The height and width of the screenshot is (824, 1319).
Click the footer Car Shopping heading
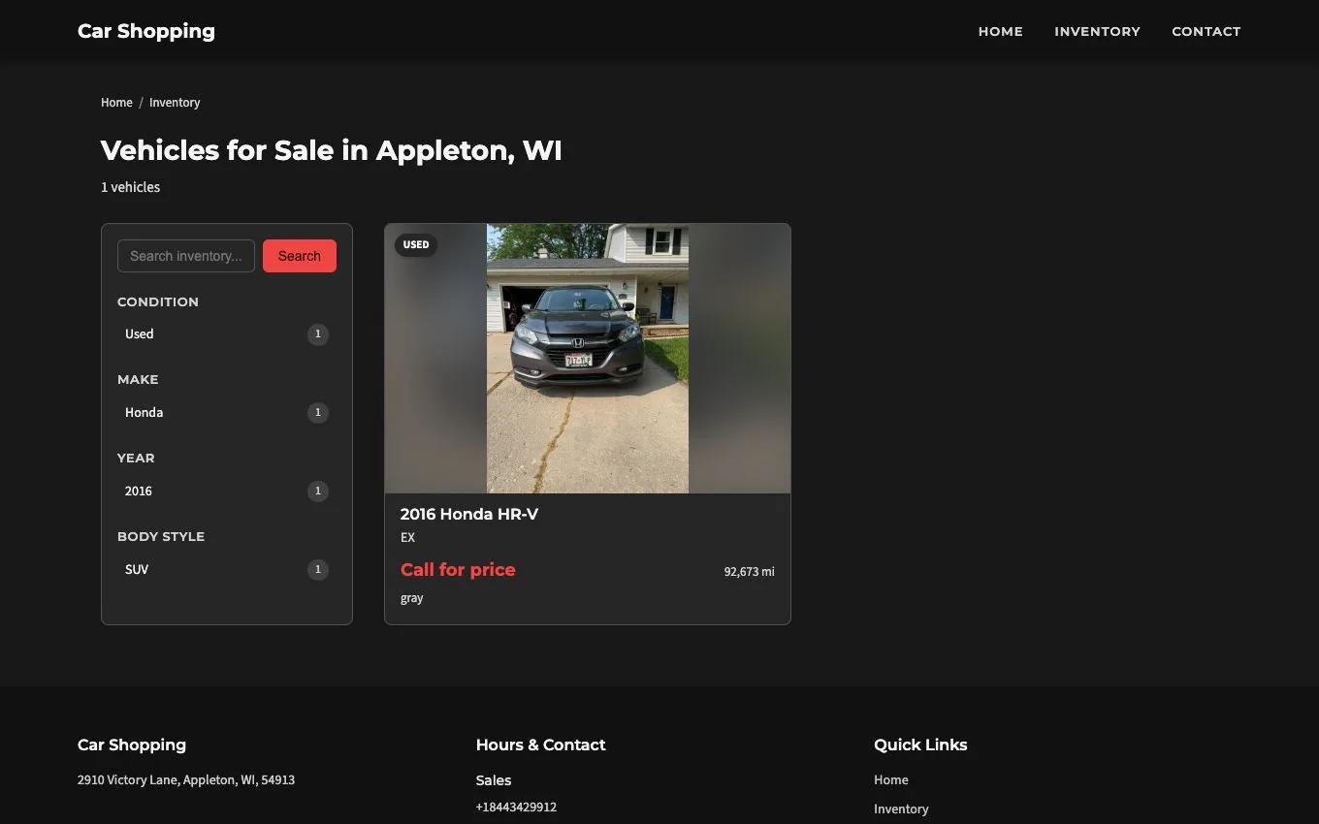(x=132, y=745)
